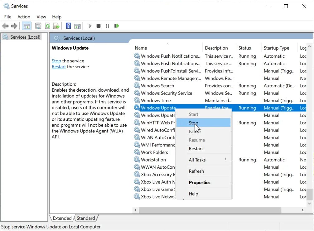Click the Pause Service toolbar icon

pos(108,26)
